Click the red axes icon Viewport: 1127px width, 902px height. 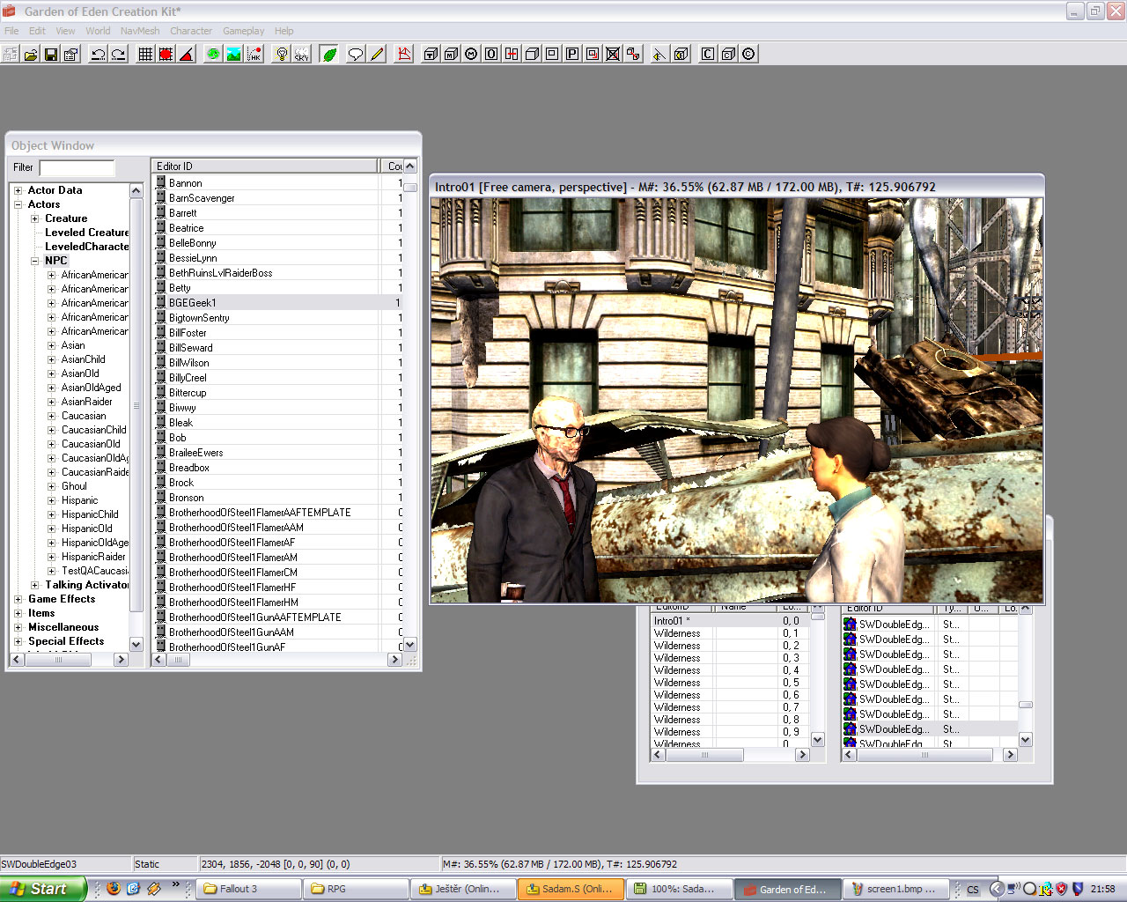coord(404,54)
